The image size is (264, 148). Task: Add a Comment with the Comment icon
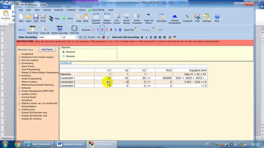pyautogui.click(x=187, y=18)
